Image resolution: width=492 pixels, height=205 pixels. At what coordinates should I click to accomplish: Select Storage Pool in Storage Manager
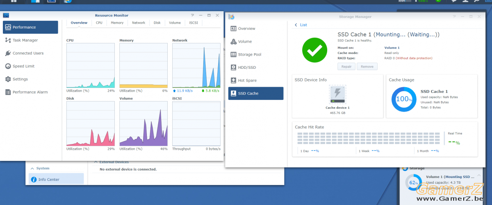click(x=256, y=54)
